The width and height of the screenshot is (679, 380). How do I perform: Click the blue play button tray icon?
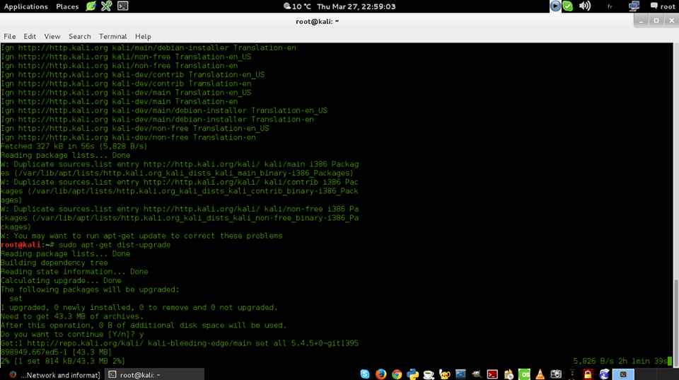[555, 6]
